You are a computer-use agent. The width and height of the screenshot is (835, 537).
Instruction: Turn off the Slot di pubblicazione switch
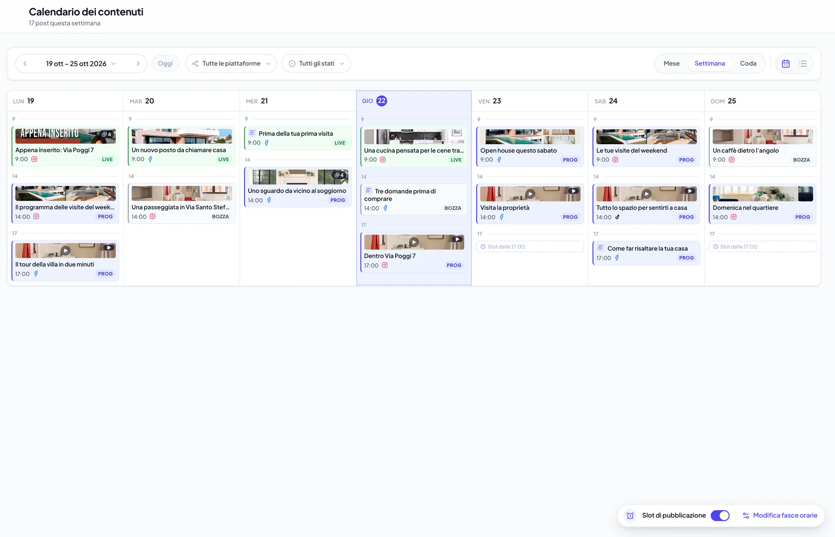tap(720, 516)
